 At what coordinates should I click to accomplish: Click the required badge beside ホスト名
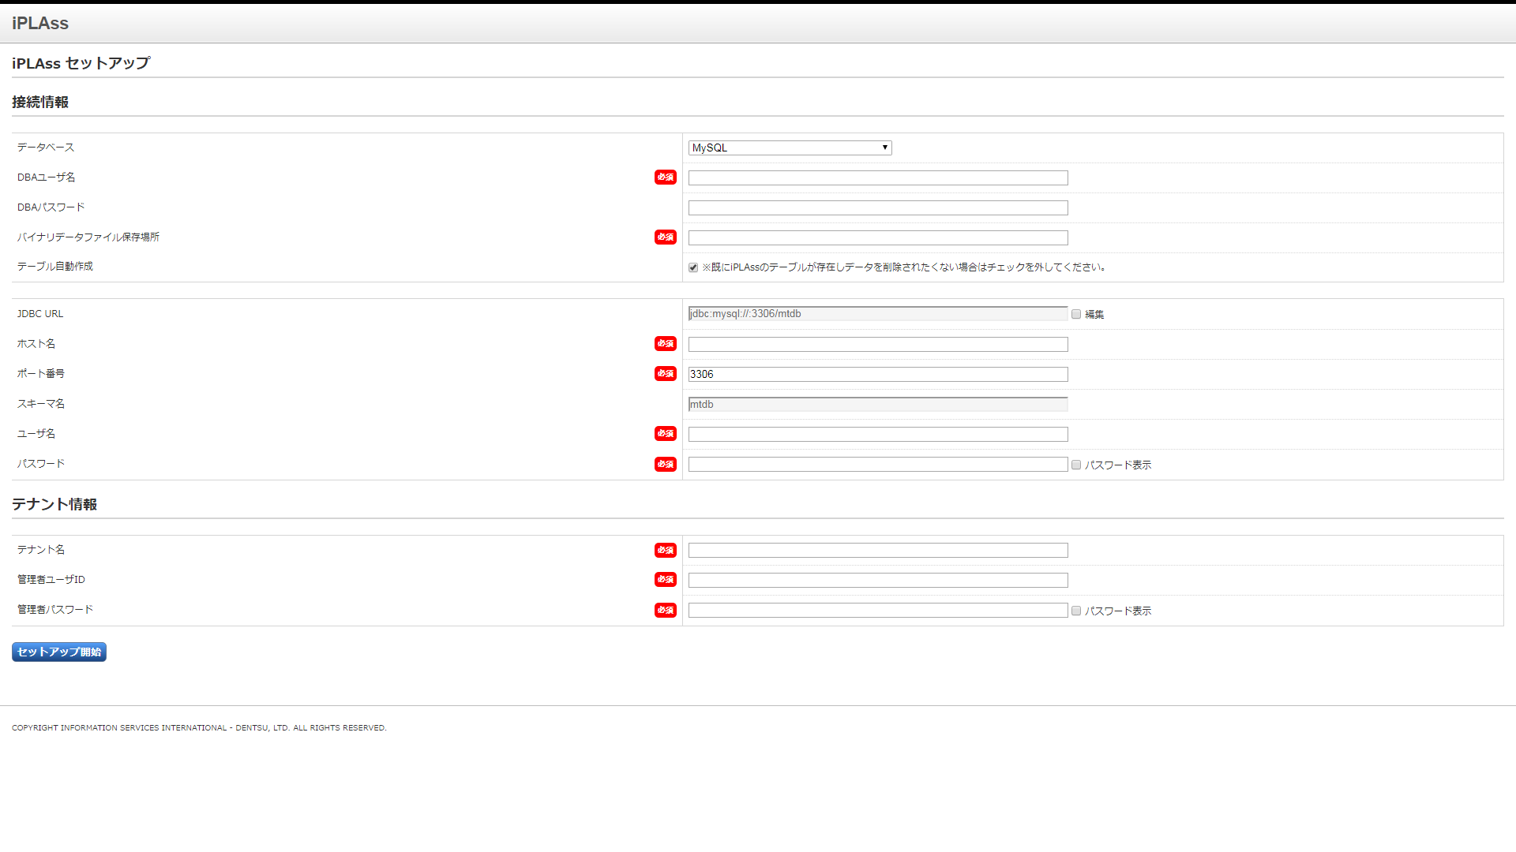[x=666, y=344]
